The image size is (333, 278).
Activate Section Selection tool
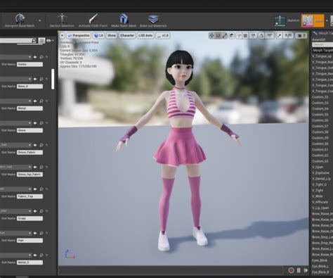point(62,18)
